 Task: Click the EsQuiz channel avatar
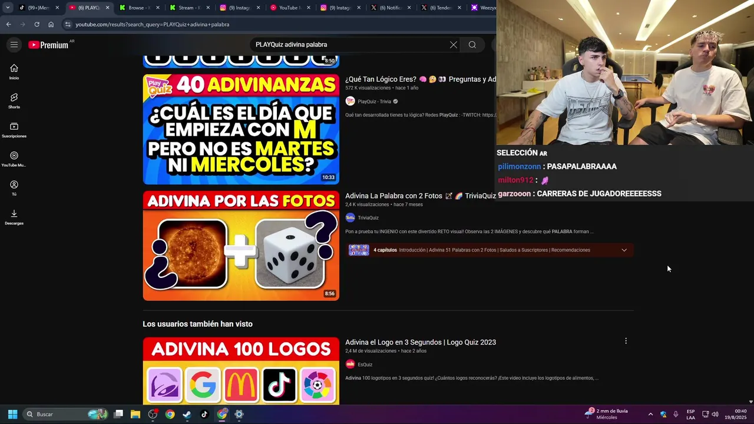(x=350, y=365)
